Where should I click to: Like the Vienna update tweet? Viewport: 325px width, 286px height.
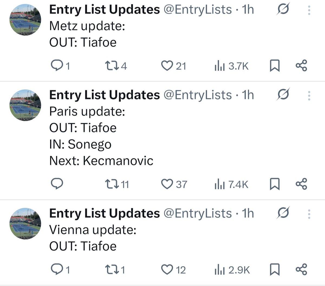tap(167, 269)
